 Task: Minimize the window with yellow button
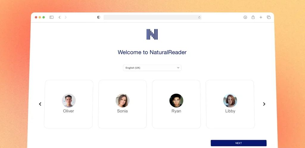(40, 17)
